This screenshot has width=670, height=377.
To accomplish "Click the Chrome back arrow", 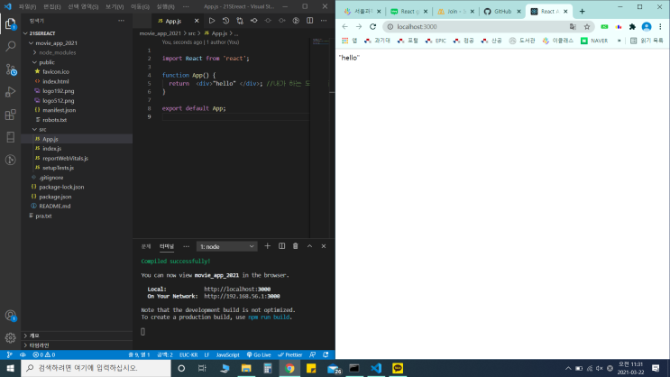I will pos(344,26).
